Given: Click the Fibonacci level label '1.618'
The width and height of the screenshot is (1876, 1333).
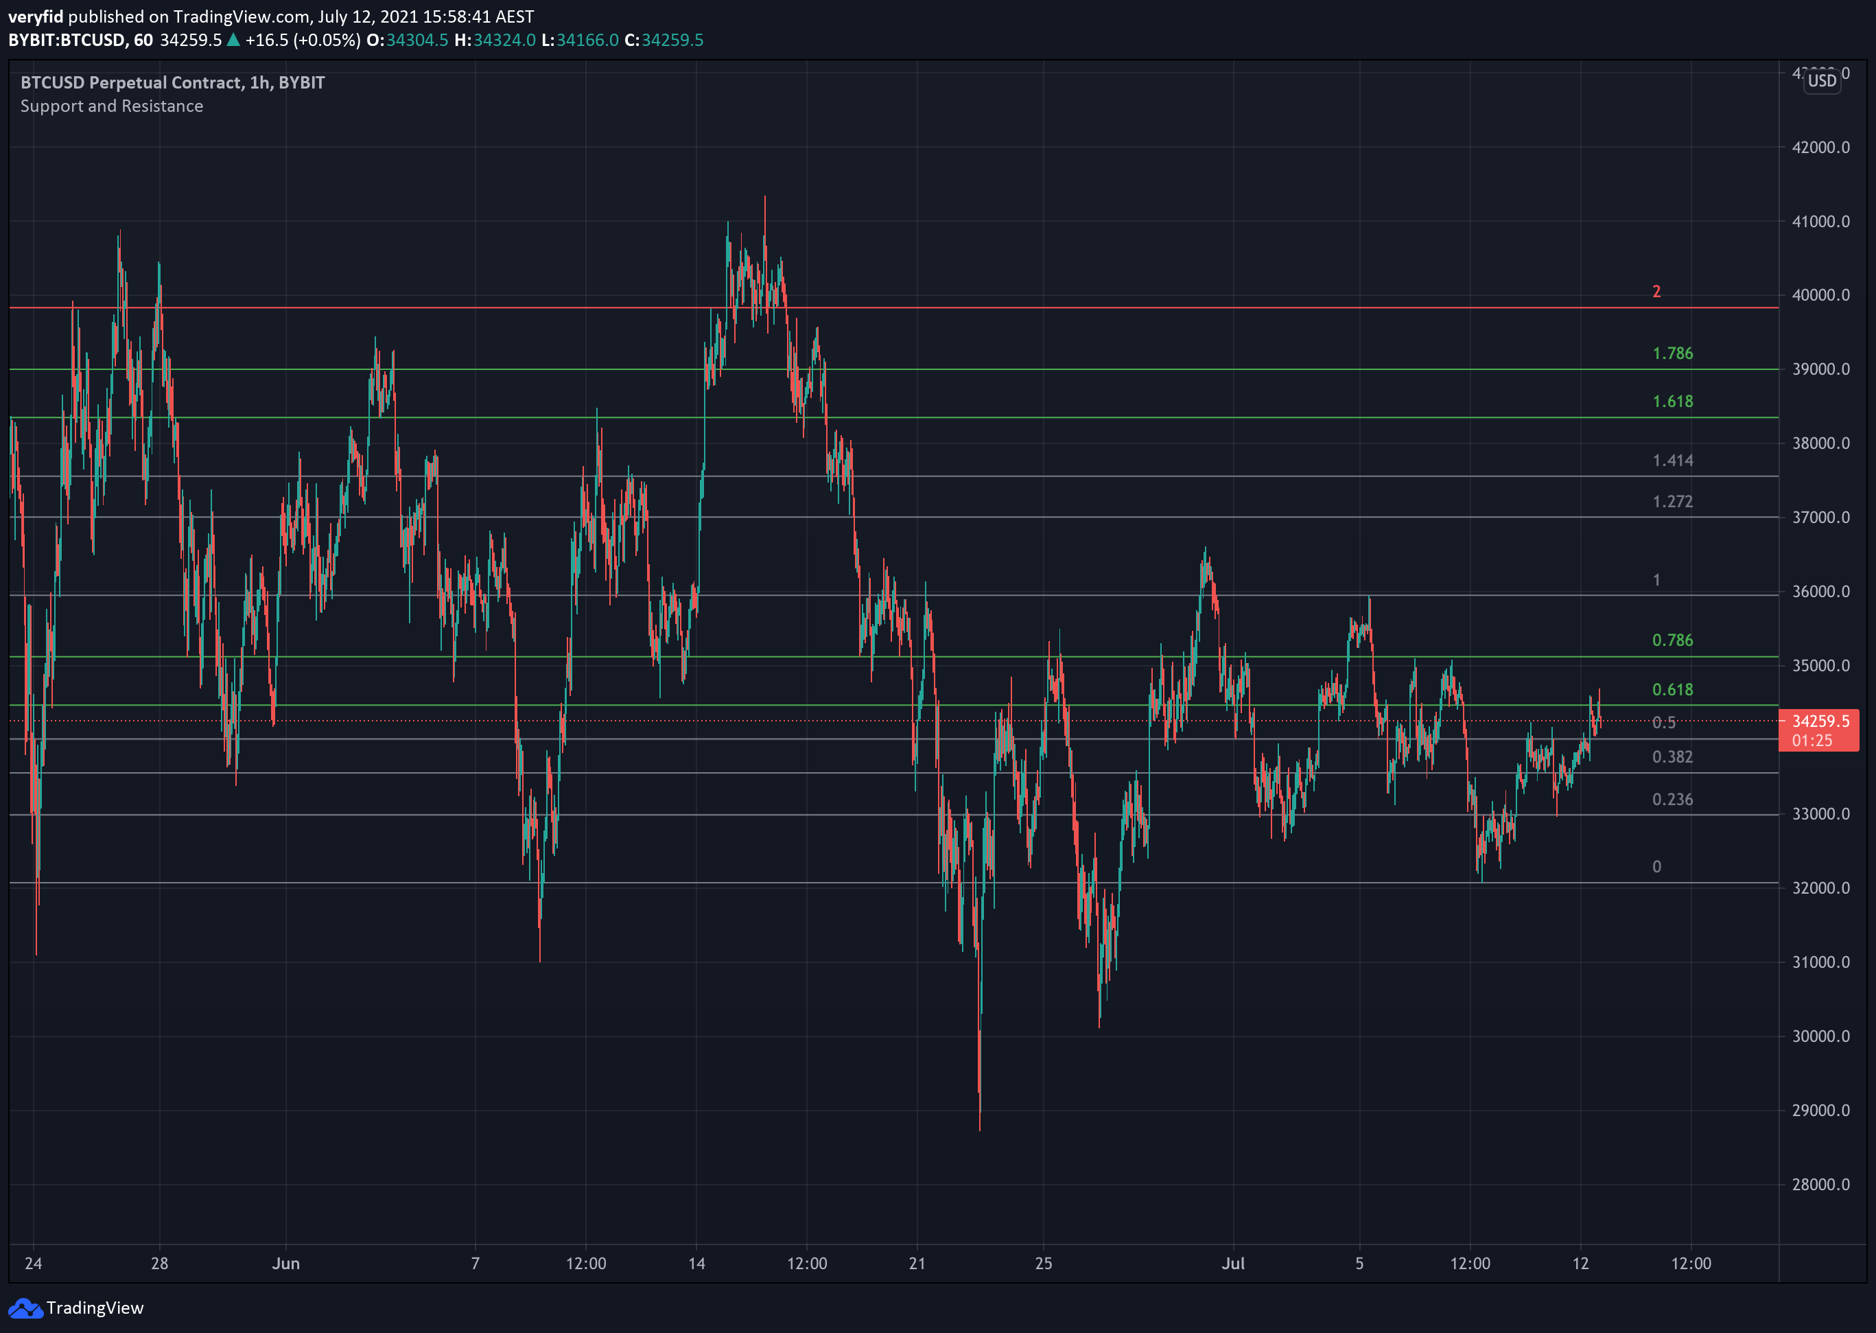Looking at the screenshot, I should coord(1673,402).
